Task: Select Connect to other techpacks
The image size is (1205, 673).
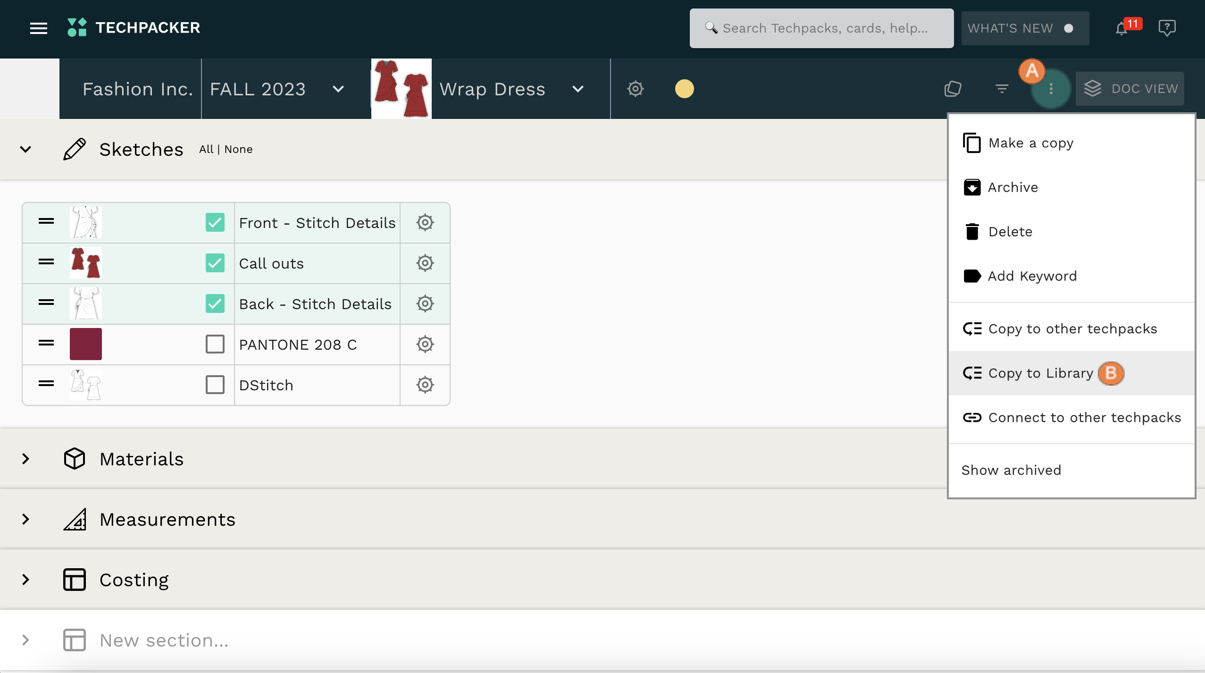Action: click(1071, 418)
